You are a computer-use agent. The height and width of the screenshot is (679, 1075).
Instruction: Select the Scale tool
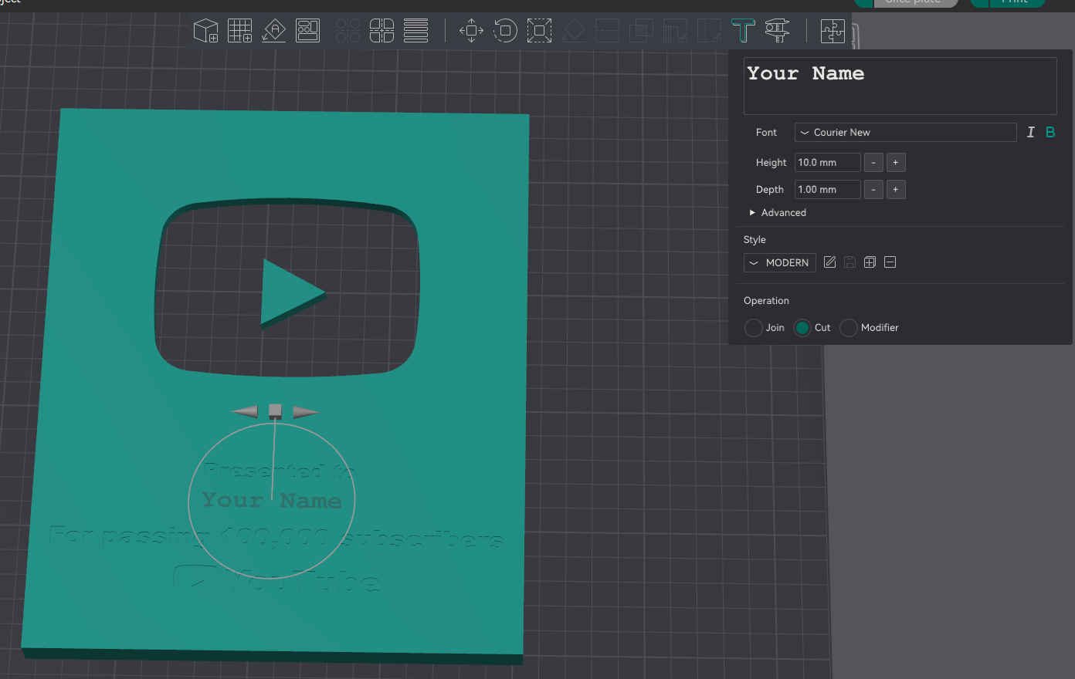pyautogui.click(x=539, y=31)
